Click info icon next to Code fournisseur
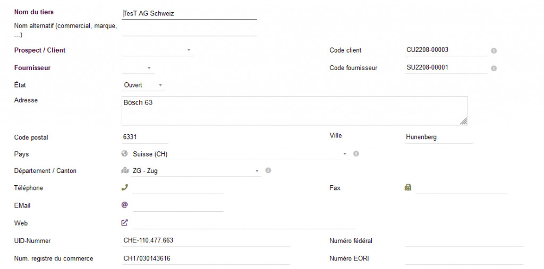Viewport: 544px width, 269px height. [494, 68]
